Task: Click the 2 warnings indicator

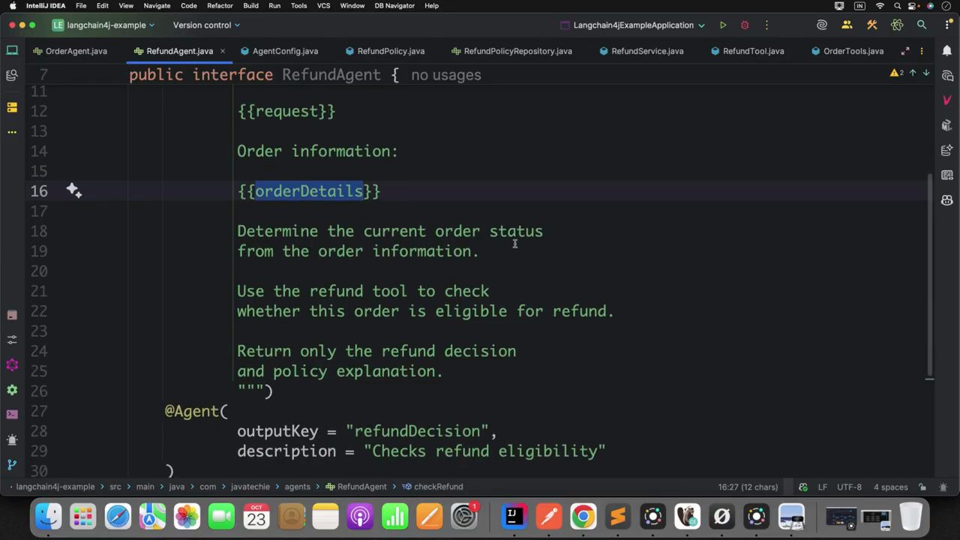Action: pyautogui.click(x=896, y=73)
